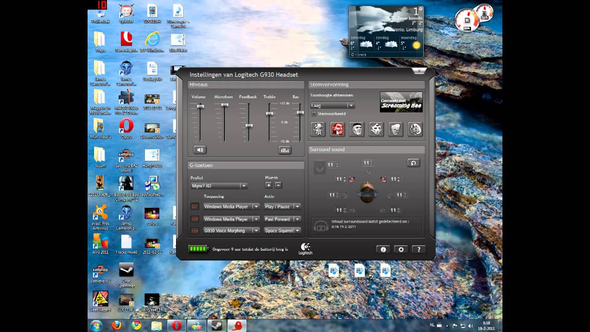Screen dimensions: 590x332
Task: Select the squirrel voice avatar
Action: (x=415, y=130)
